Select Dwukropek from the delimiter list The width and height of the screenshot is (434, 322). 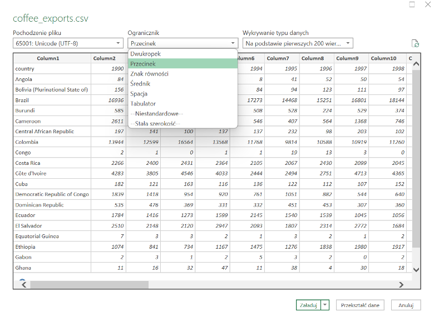point(146,54)
